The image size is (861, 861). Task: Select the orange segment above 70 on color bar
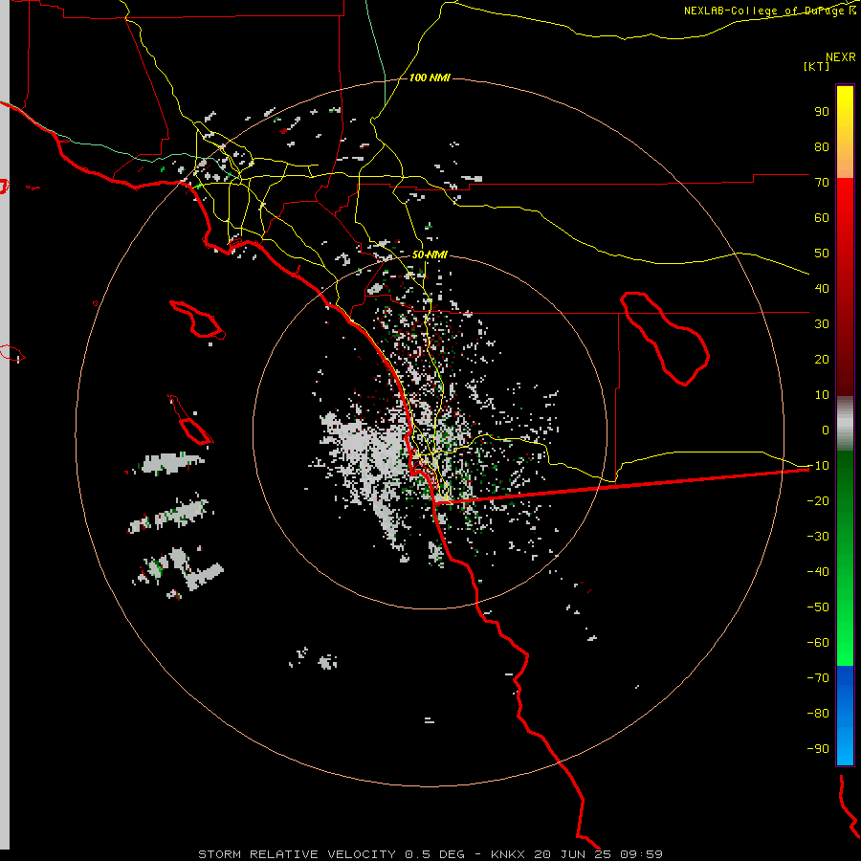[x=845, y=163]
